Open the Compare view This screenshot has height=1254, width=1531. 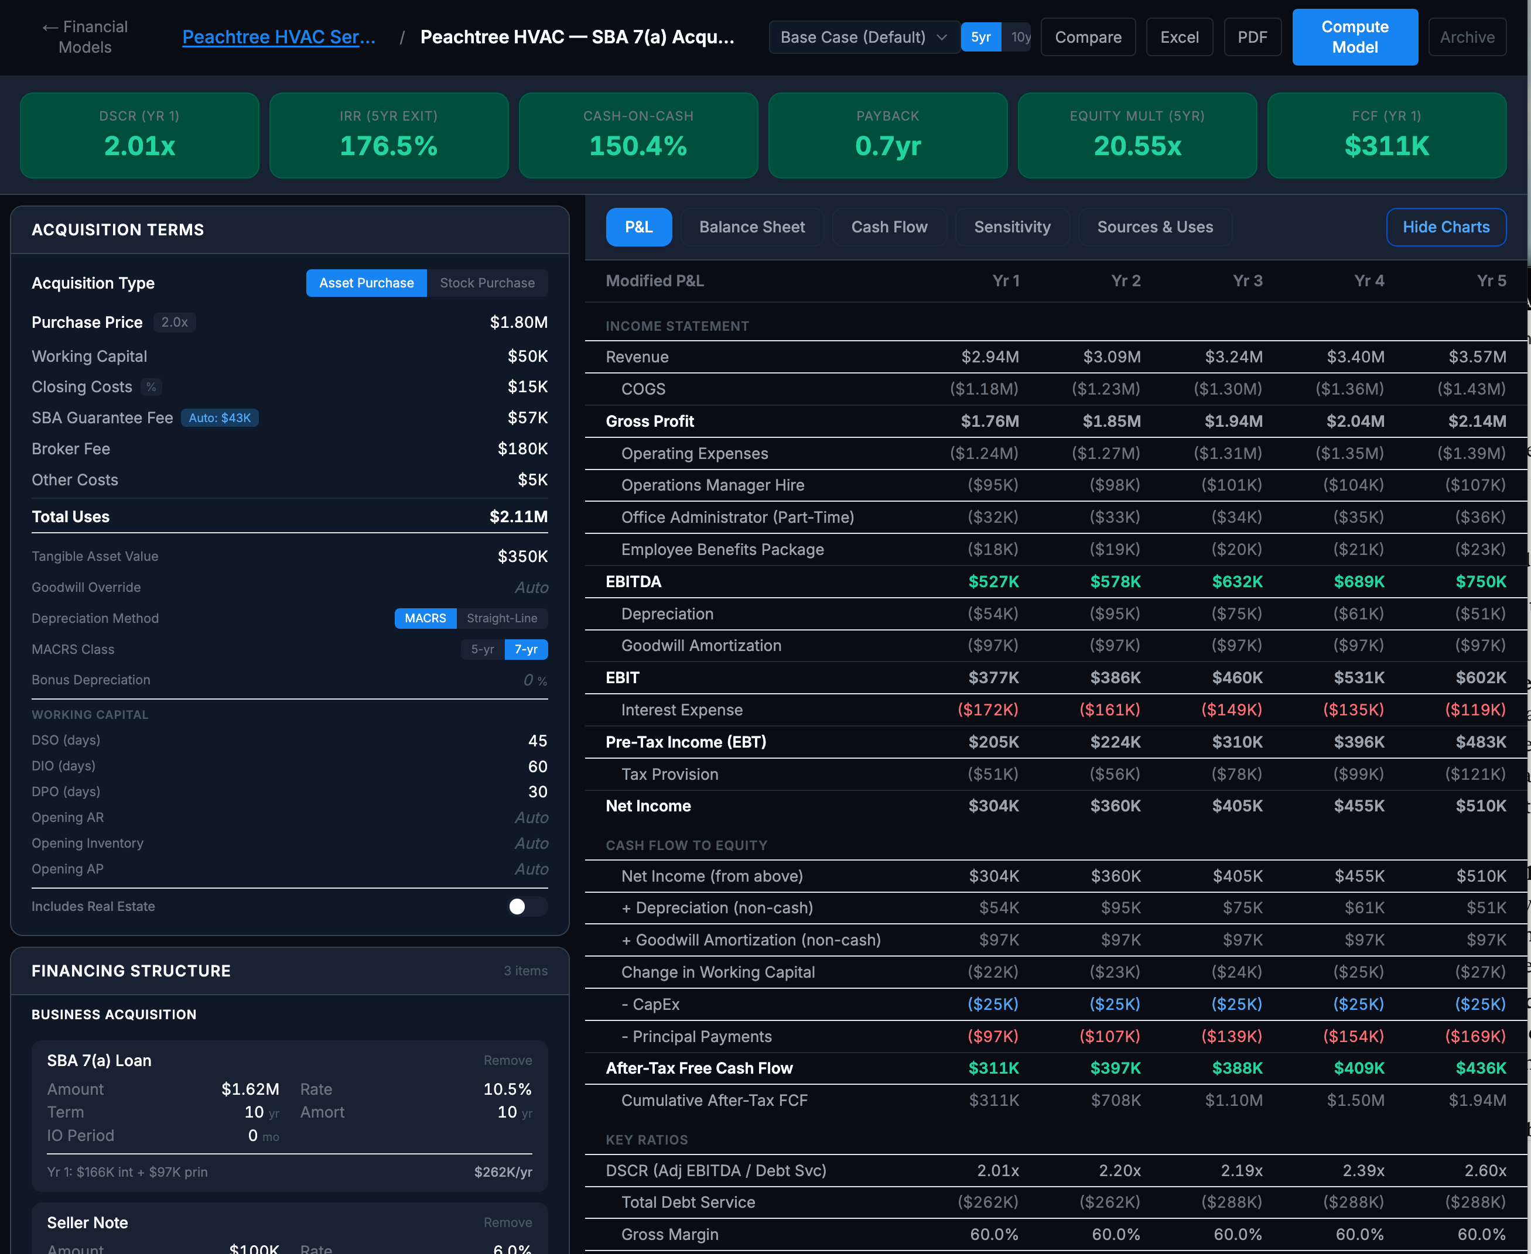click(x=1088, y=37)
